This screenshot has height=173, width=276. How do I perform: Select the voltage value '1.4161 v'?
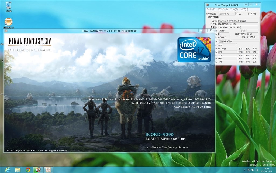coord(223,31)
